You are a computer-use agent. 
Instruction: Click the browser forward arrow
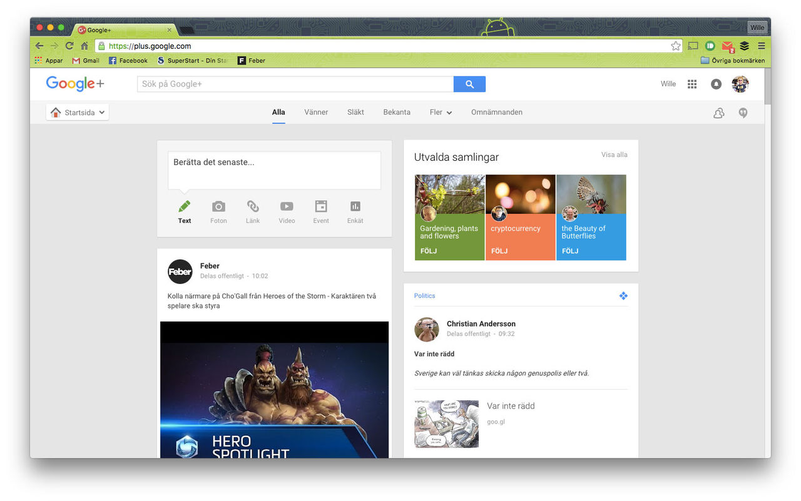pos(54,46)
